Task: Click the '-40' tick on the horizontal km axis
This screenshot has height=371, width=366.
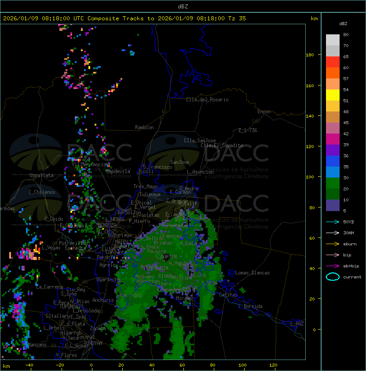Action: (x=29, y=365)
